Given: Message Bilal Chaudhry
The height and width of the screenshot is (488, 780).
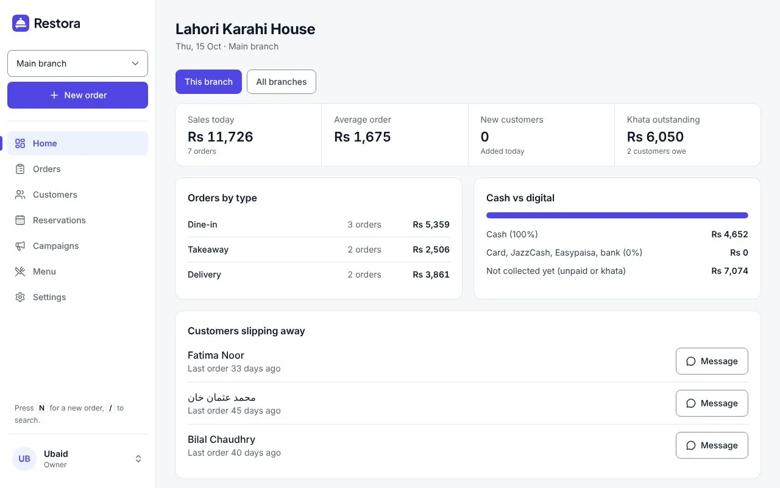Looking at the screenshot, I should 712,445.
